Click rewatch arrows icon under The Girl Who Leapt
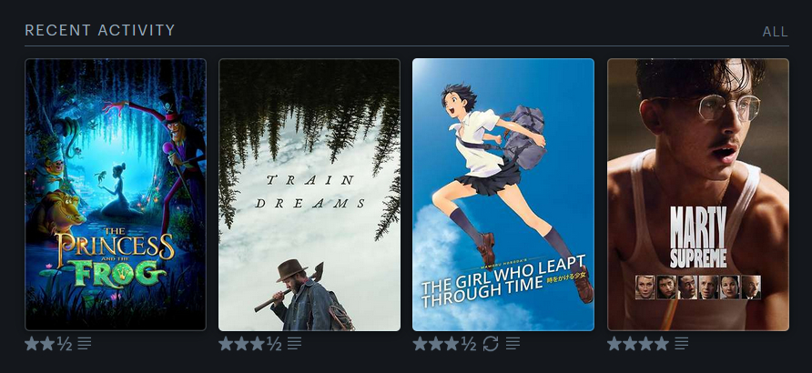The image size is (812, 373). (x=491, y=344)
